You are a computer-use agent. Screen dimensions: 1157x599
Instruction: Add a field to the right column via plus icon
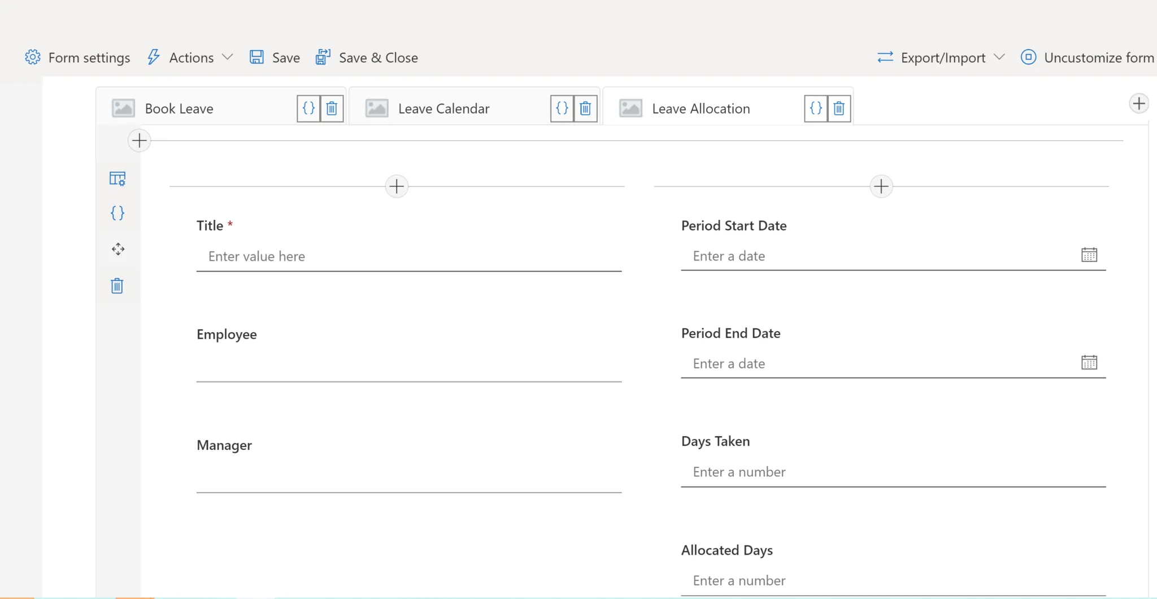pyautogui.click(x=881, y=186)
